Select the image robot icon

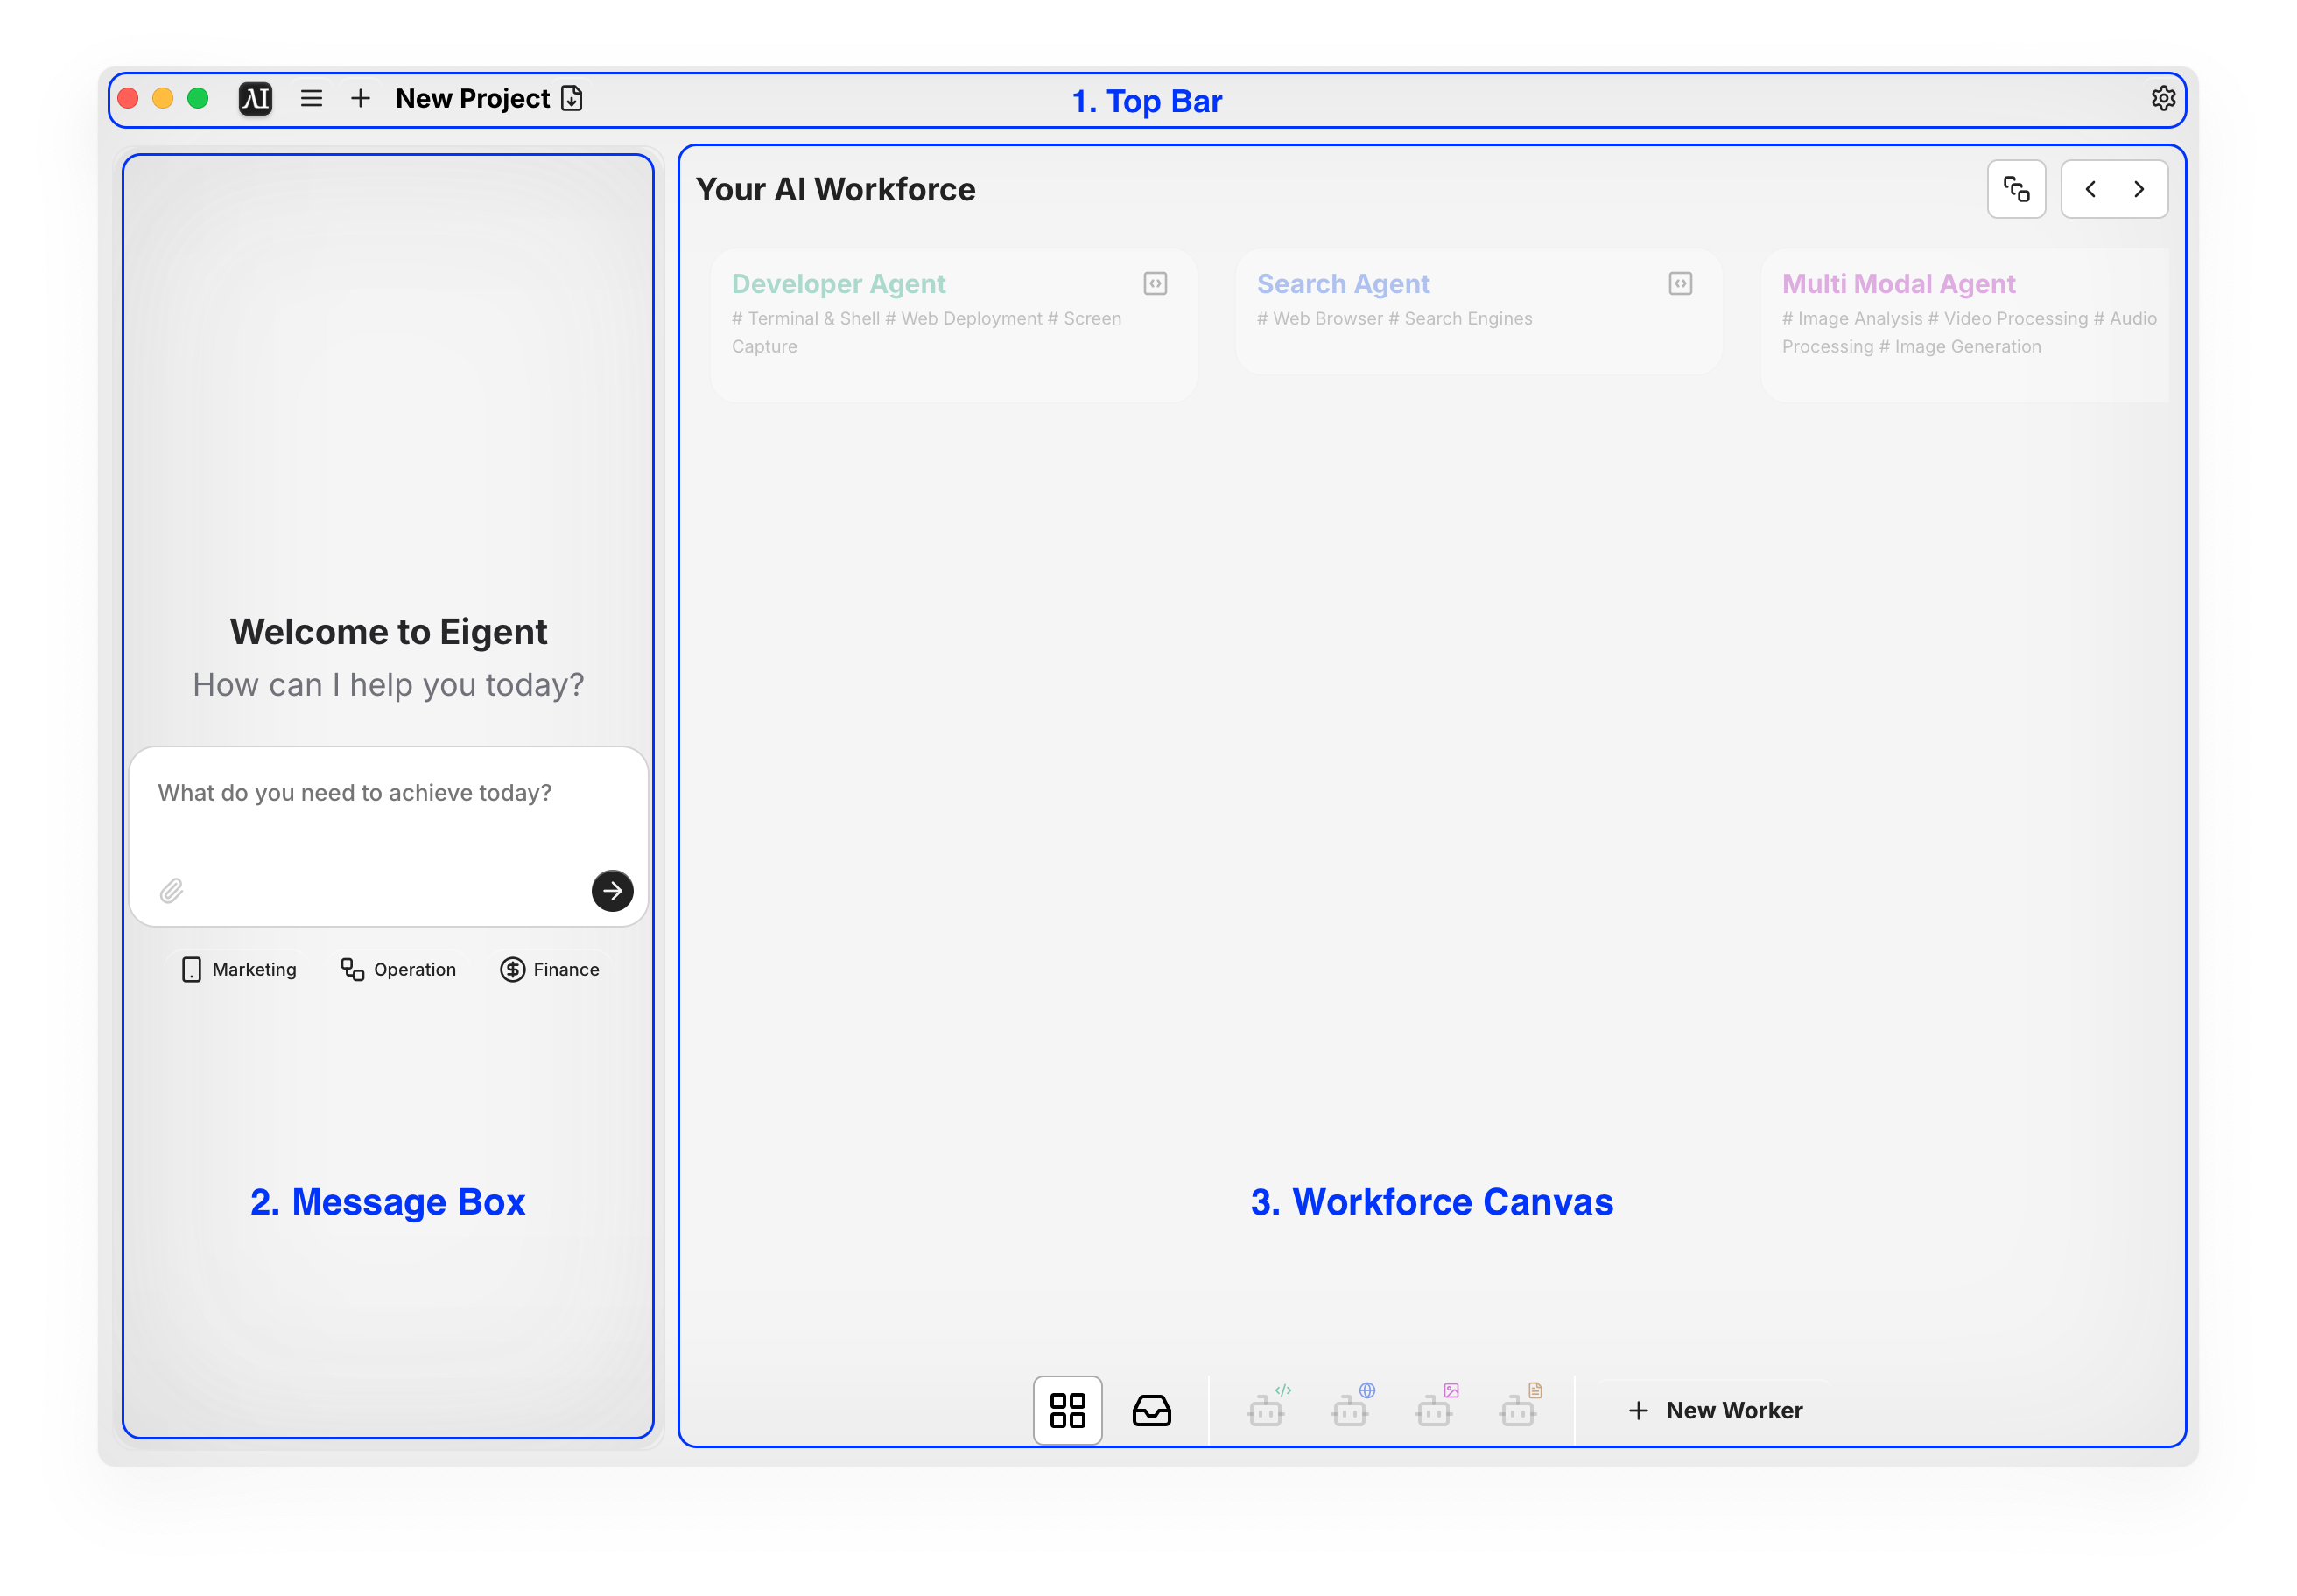(1437, 1407)
